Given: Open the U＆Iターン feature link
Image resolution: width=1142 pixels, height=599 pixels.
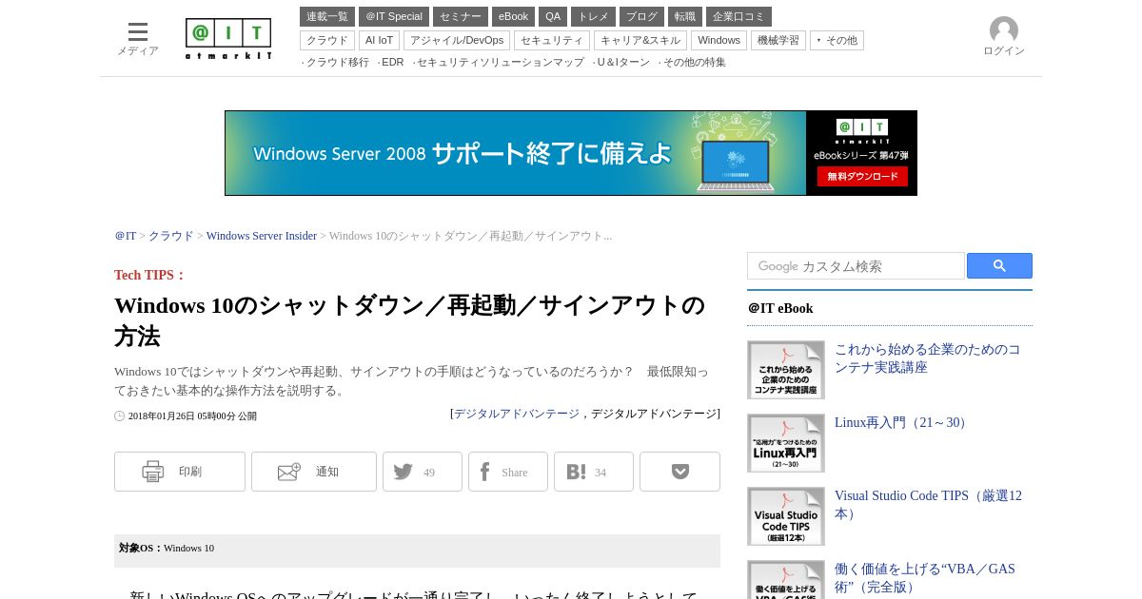Looking at the screenshot, I should (x=622, y=62).
